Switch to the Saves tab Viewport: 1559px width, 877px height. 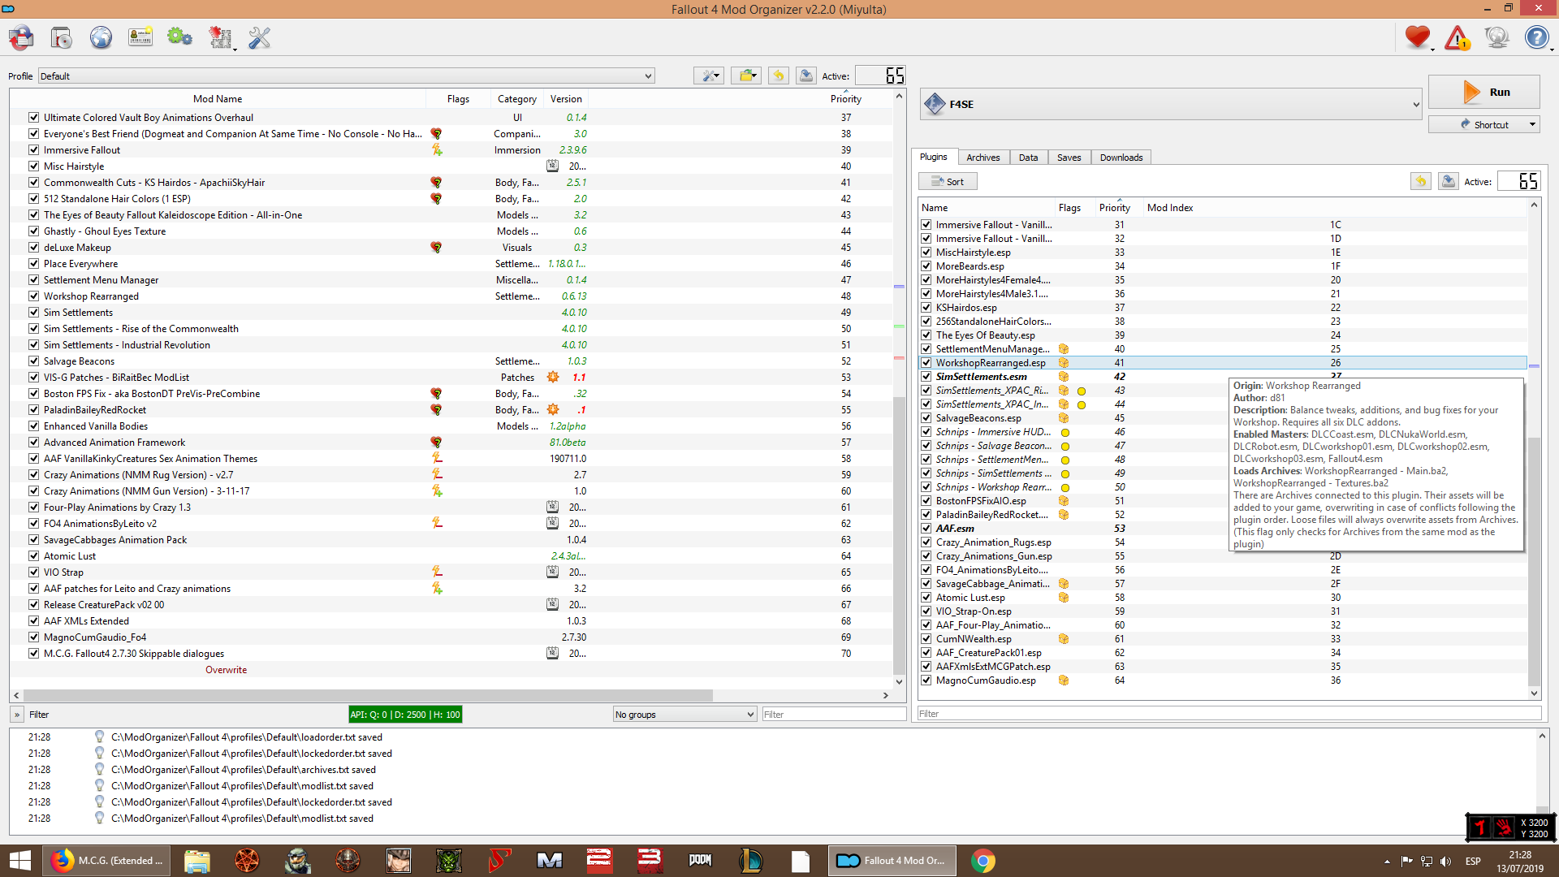click(1069, 158)
